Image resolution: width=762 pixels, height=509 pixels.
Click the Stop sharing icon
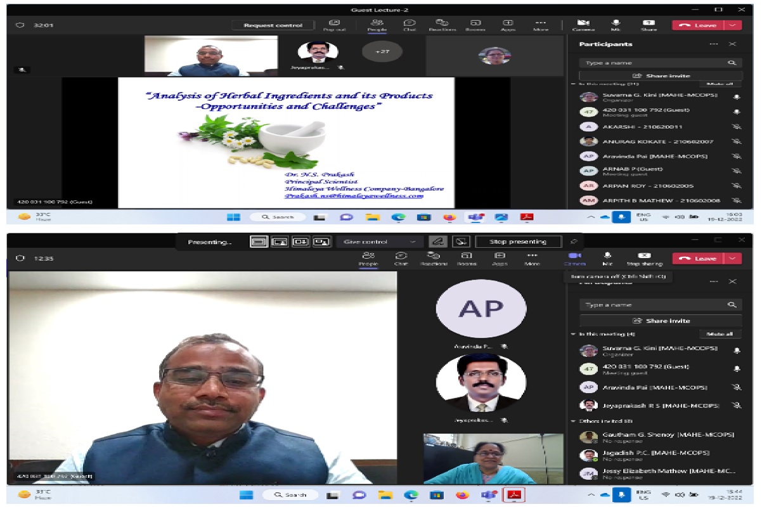[644, 257]
